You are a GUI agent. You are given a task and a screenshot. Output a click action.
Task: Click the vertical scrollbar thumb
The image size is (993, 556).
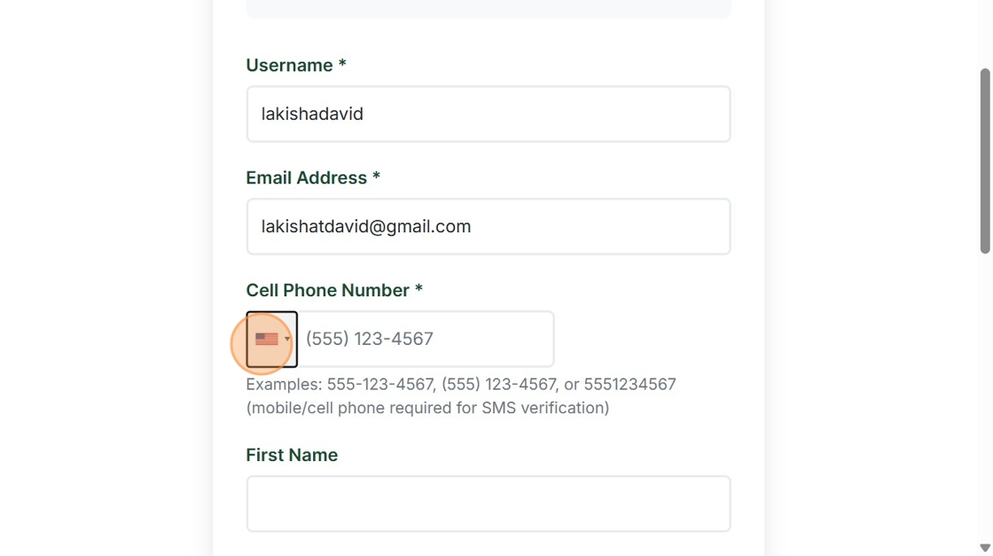(984, 160)
